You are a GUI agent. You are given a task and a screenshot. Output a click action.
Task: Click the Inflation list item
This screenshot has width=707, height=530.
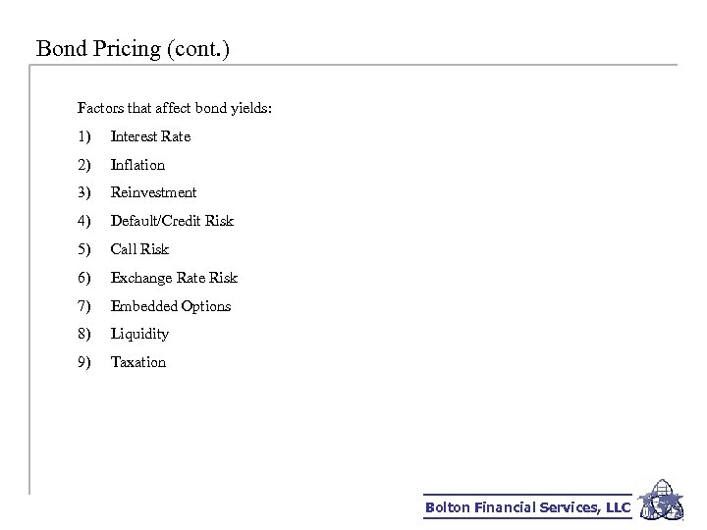coord(137,165)
